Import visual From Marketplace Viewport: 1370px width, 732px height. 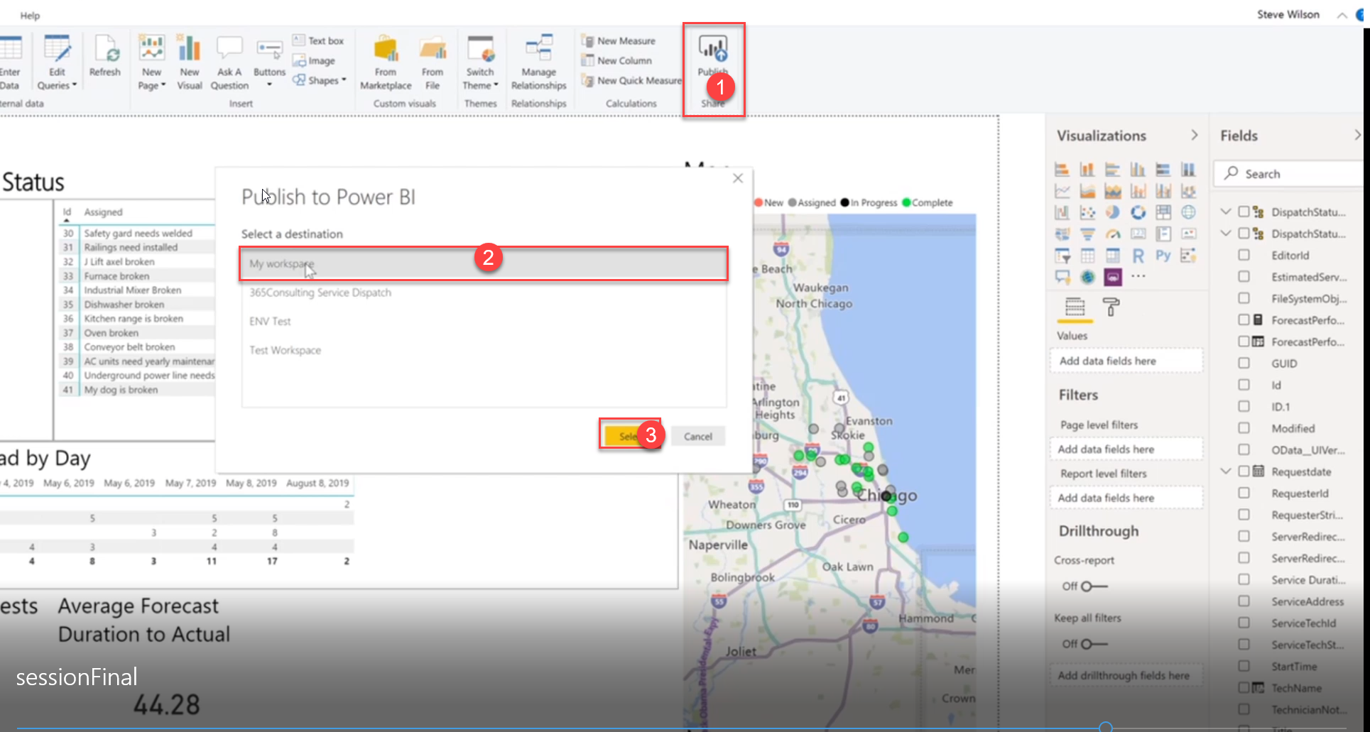click(386, 62)
